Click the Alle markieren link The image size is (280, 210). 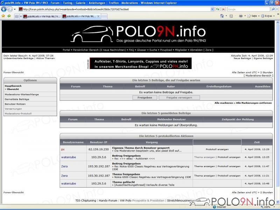click(224, 103)
